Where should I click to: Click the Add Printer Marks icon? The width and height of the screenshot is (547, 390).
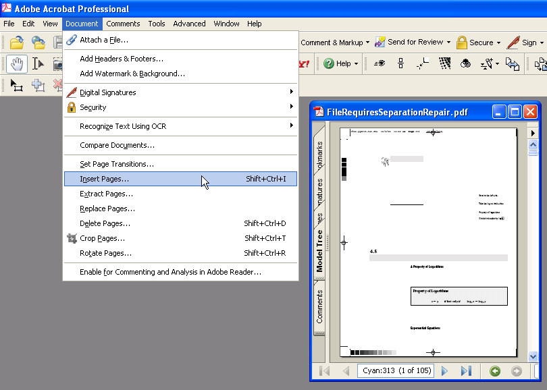click(423, 63)
